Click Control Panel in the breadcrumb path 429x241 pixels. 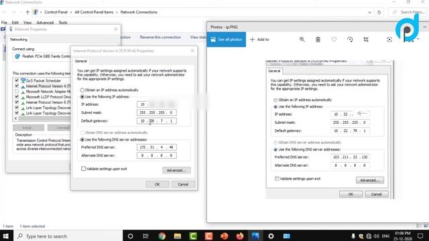56,12
